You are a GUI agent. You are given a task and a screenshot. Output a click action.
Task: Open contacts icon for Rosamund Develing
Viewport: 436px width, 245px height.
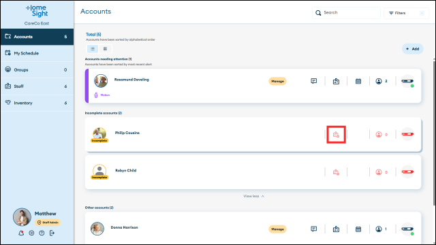point(379,81)
